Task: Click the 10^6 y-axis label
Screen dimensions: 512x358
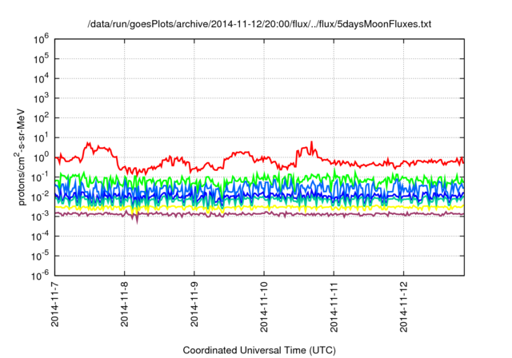Action: tap(41, 40)
